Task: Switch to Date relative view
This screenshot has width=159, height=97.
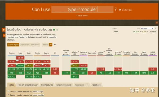Action: point(35,45)
